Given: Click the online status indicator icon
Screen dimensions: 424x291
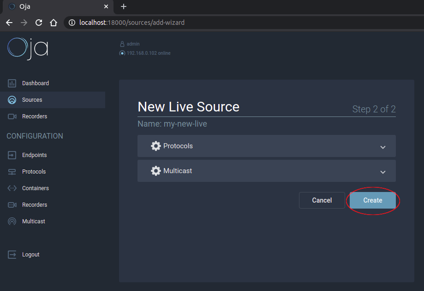Looking at the screenshot, I should coord(122,53).
